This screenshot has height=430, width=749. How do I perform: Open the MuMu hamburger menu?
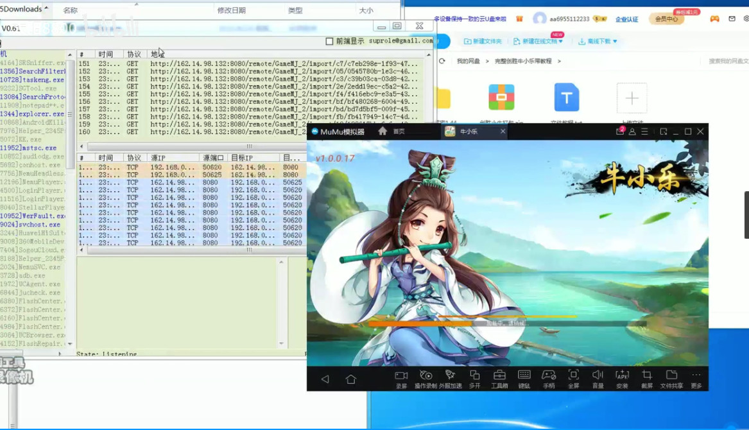pos(644,132)
